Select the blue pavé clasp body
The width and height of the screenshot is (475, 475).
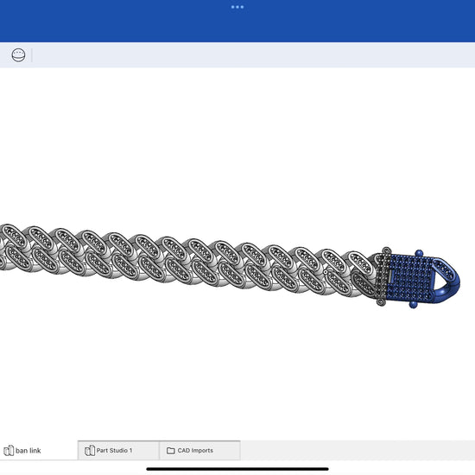pos(410,278)
